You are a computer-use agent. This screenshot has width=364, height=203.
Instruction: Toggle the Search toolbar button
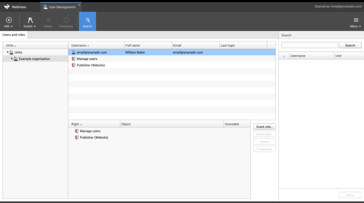(88, 21)
